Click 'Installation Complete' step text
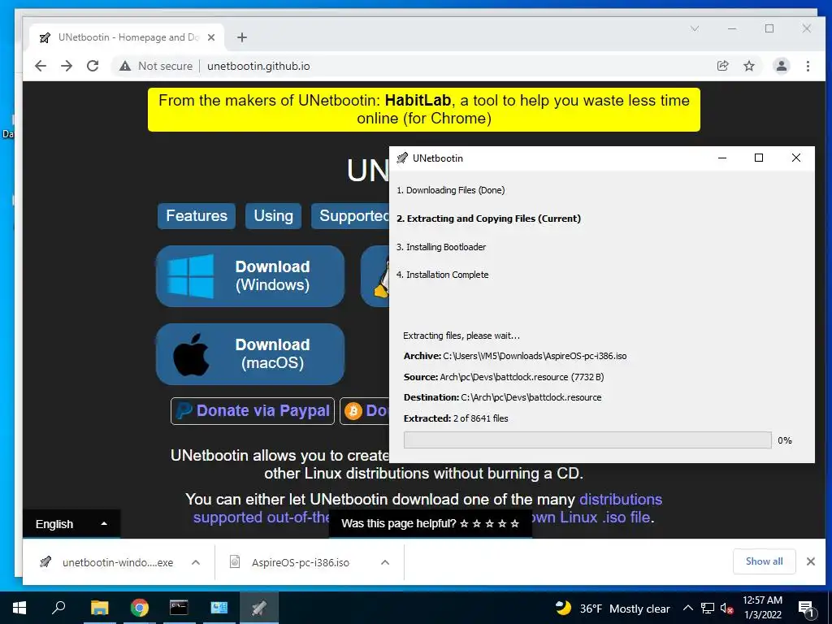The height and width of the screenshot is (624, 832). tap(443, 275)
